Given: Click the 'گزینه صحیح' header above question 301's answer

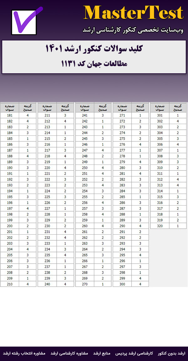Looking at the screenshot, I should [x=178, y=107].
